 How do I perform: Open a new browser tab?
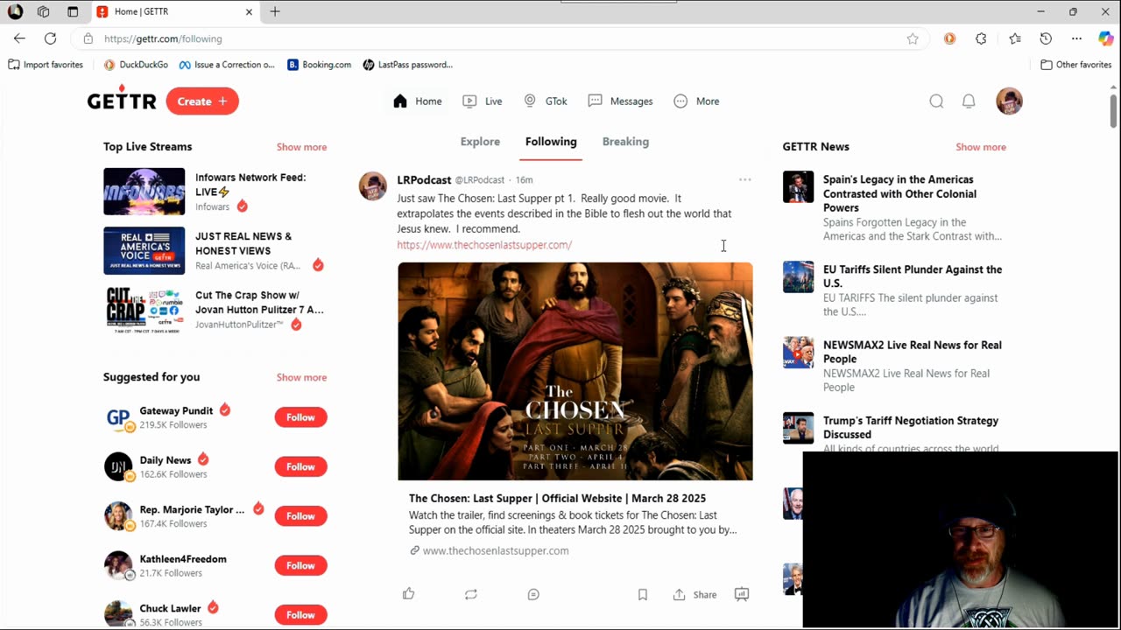point(275,11)
